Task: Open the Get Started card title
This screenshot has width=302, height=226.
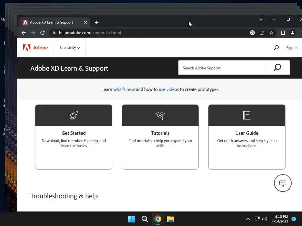Action: (73, 133)
